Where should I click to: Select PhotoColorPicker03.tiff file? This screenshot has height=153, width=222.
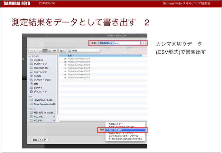click(x=77, y=65)
